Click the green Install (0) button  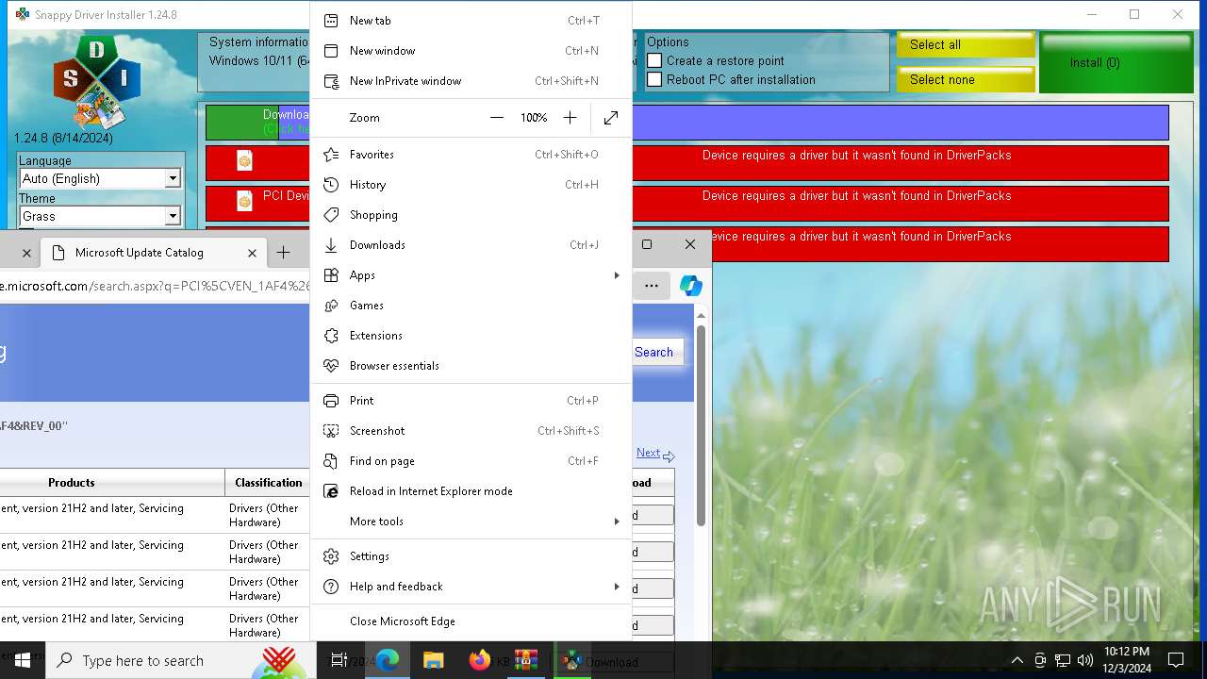(1116, 62)
